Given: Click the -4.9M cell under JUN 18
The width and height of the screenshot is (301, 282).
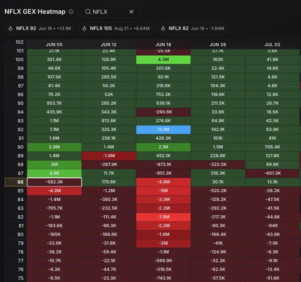Looking at the screenshot, I should click(x=163, y=182).
